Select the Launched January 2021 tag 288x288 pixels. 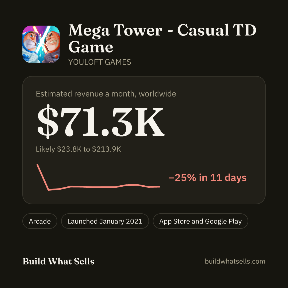click(x=105, y=221)
